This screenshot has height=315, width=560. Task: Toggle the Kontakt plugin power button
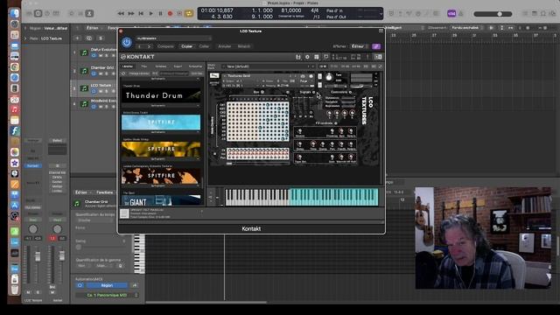(x=126, y=43)
